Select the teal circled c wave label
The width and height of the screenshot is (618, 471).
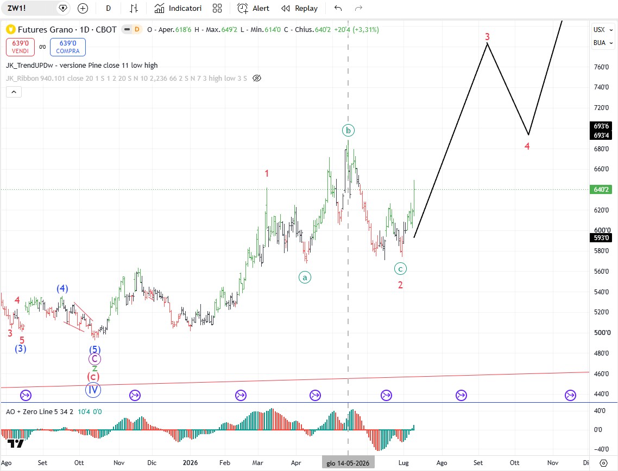click(400, 269)
